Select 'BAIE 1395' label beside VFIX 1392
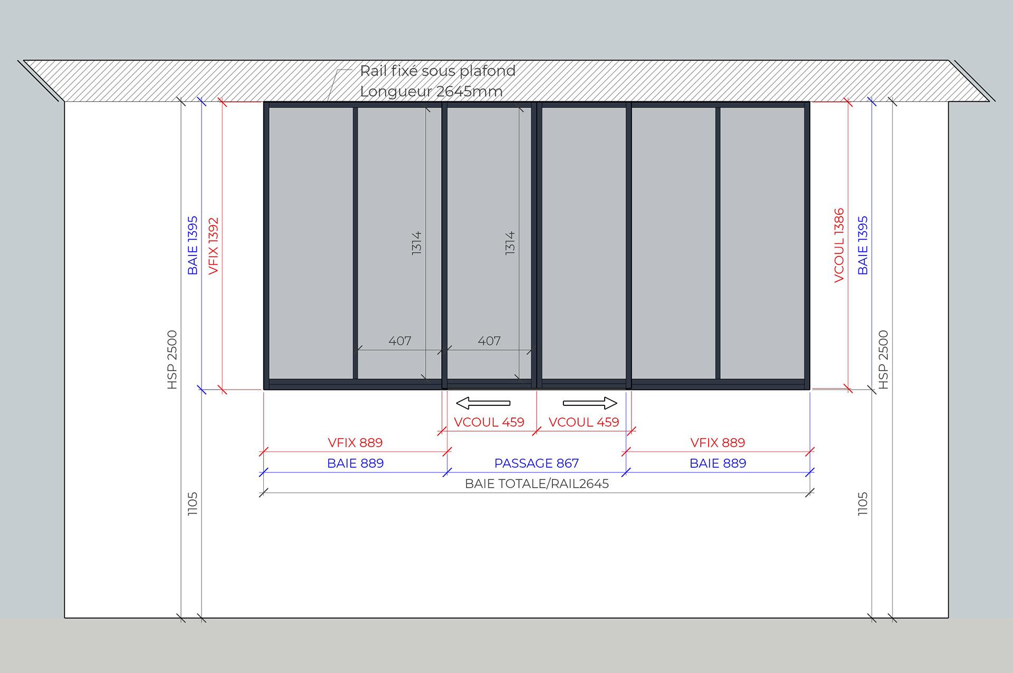The image size is (1013, 673). [193, 245]
